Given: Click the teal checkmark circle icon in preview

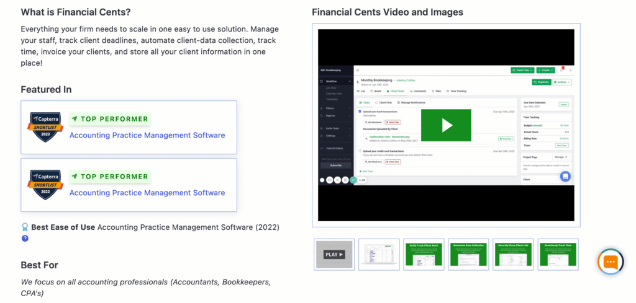Looking at the screenshot, I should pos(353,180).
